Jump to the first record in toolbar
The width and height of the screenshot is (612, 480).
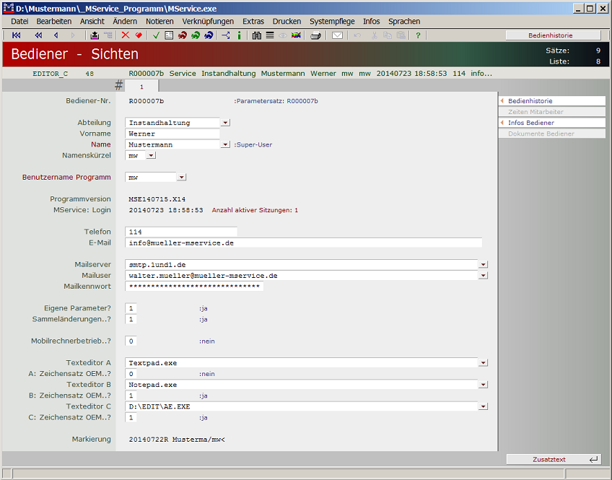tap(17, 35)
